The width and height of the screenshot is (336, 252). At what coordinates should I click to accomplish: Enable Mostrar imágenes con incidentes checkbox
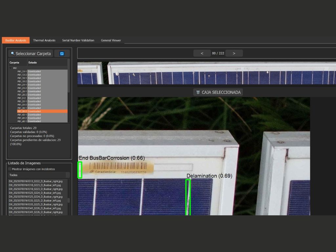coord(10,169)
